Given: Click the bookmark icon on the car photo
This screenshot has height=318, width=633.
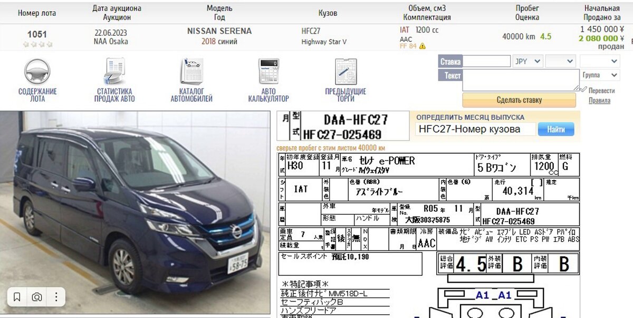Looking at the screenshot, I should (17, 297).
